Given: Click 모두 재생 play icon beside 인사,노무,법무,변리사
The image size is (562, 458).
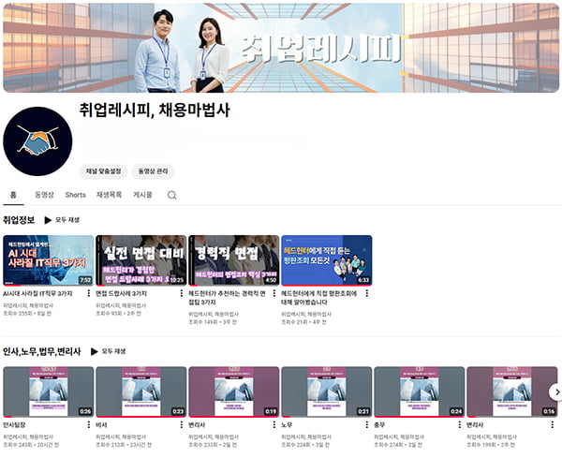Looking at the screenshot, I should click(x=95, y=351).
